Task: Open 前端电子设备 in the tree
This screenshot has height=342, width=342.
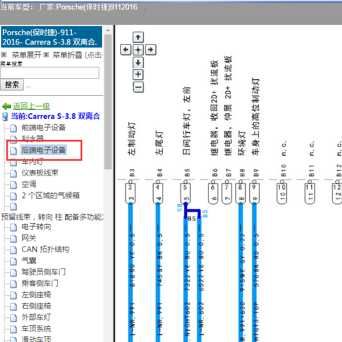Action: 44,127
